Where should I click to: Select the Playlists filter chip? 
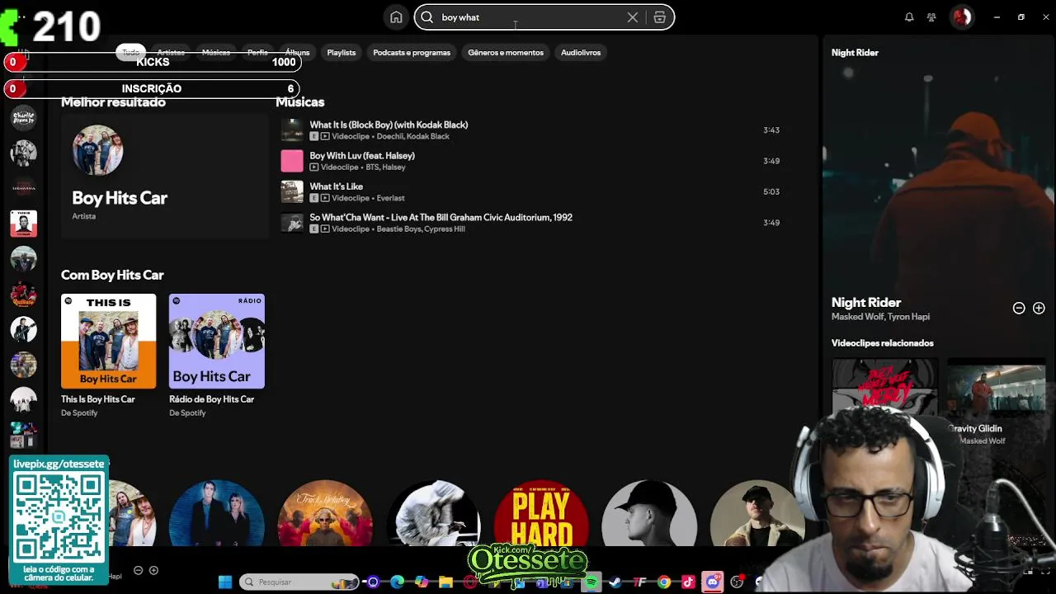(x=341, y=52)
